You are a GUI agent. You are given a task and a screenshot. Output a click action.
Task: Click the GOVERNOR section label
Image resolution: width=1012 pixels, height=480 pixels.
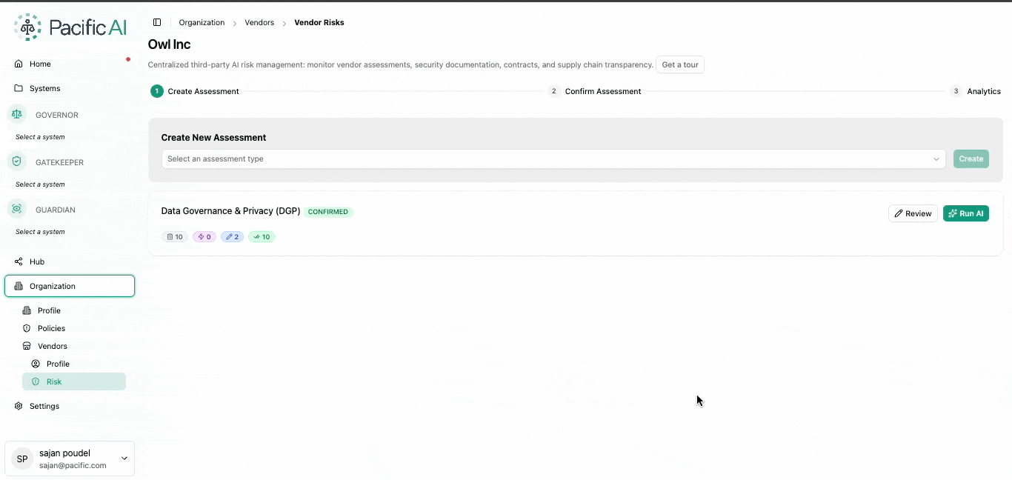coord(57,115)
